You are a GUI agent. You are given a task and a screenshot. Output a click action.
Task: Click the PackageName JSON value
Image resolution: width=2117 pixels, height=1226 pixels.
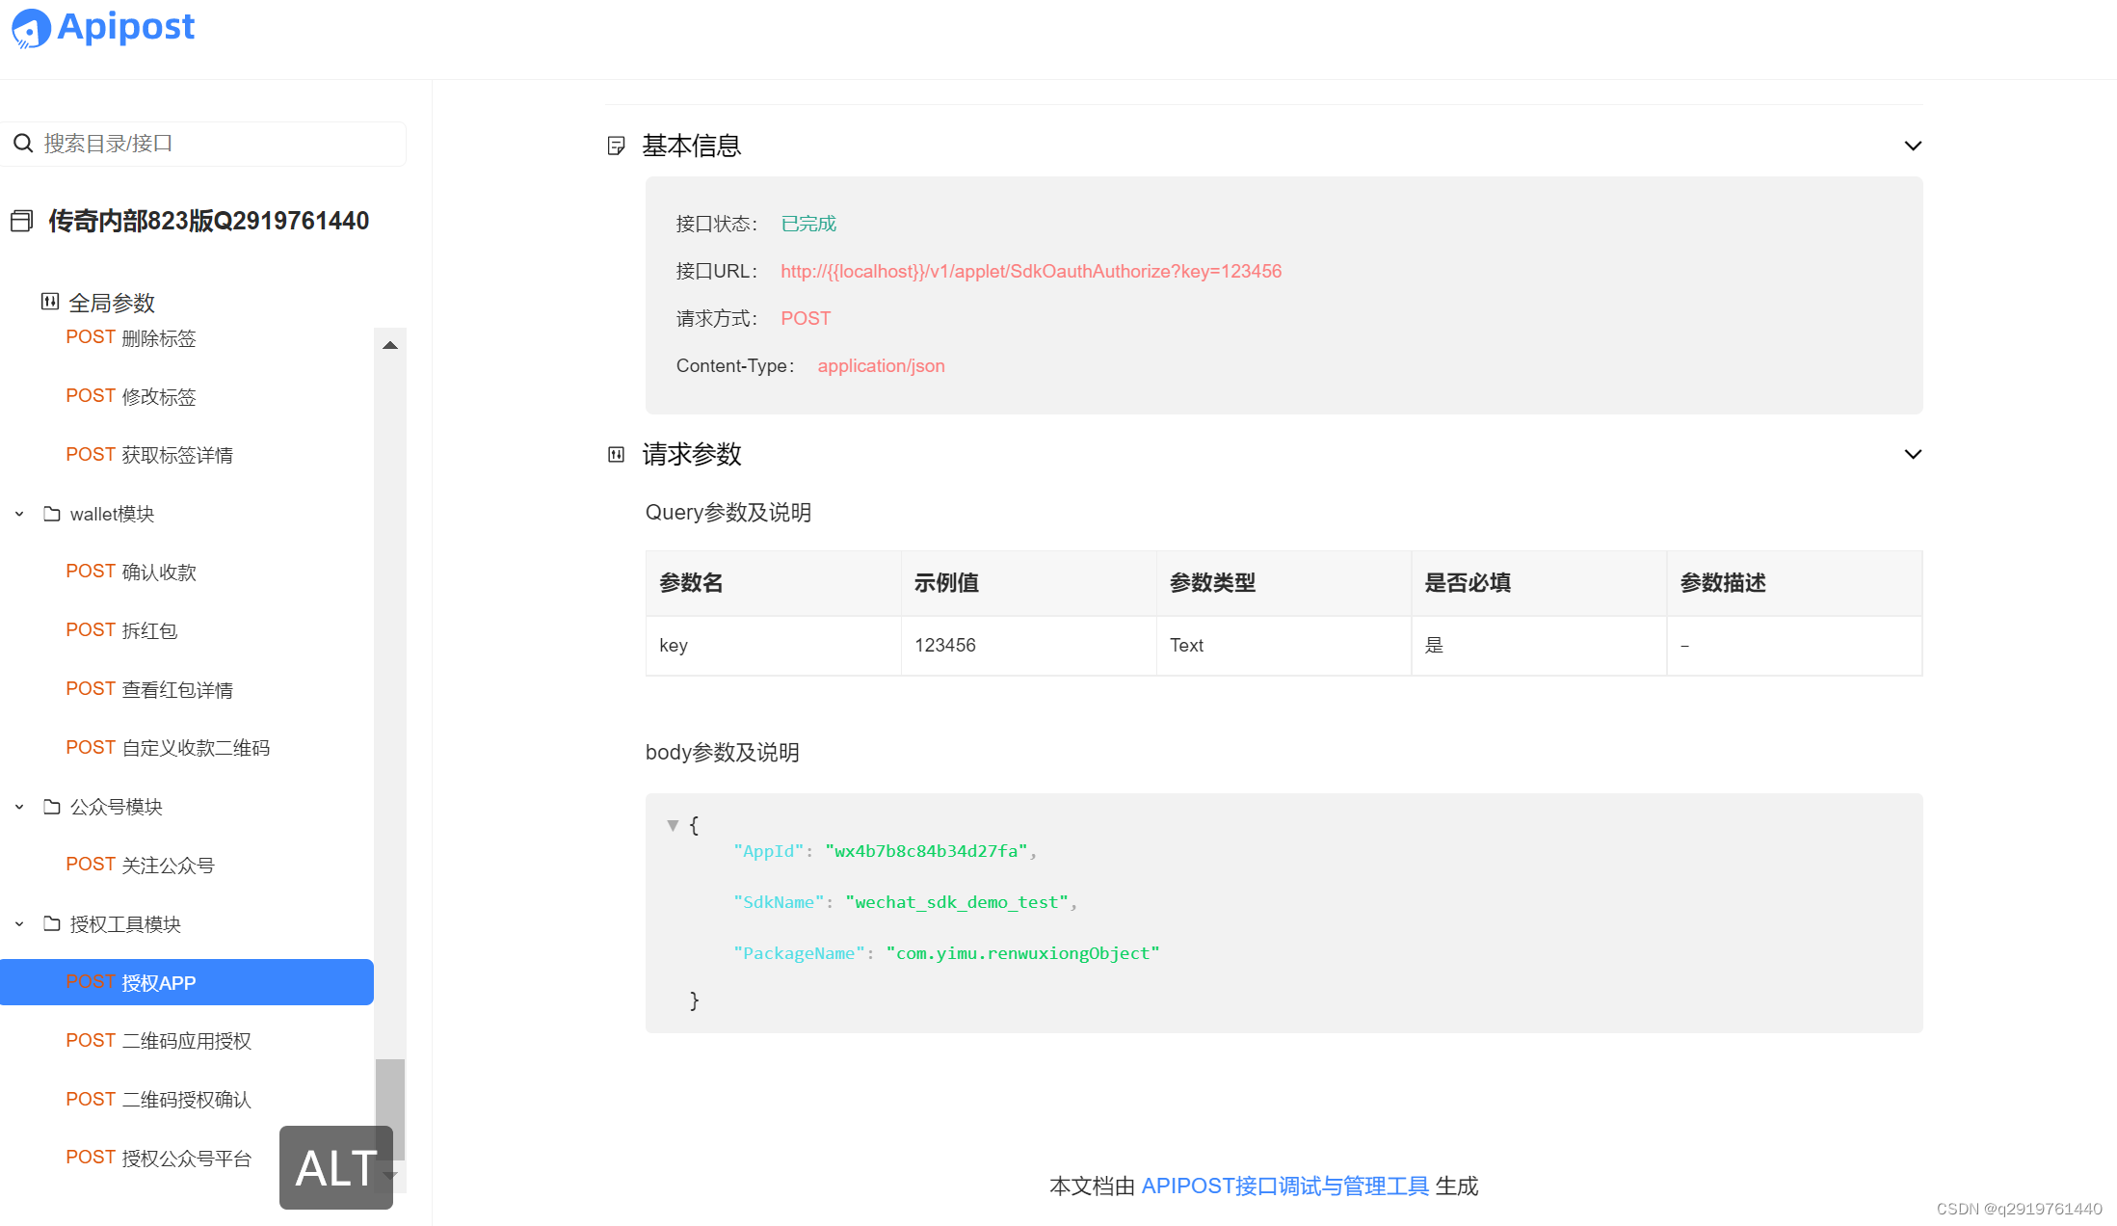(x=1022, y=953)
